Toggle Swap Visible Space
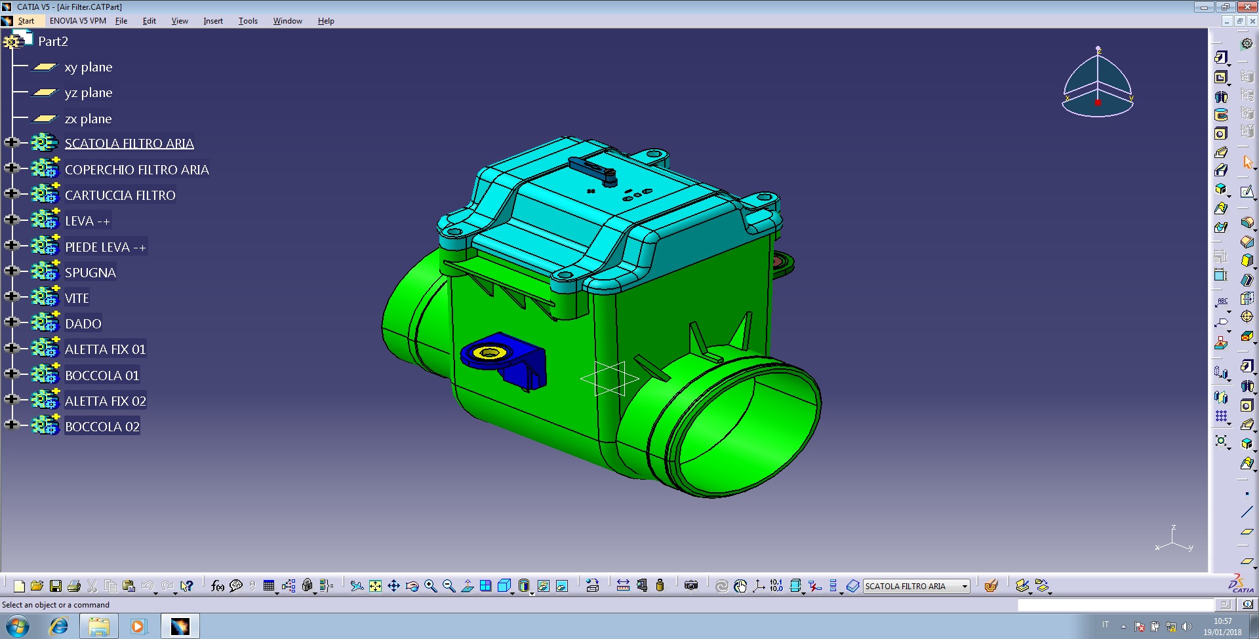Screen dimensions: 1259x639 562,586
